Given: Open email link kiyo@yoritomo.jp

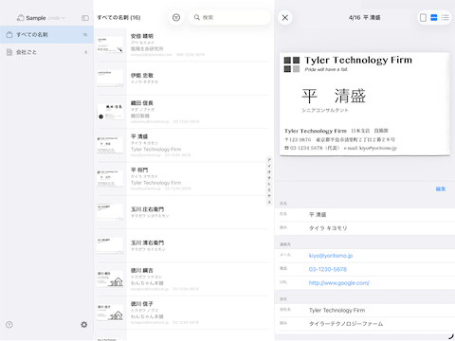Looking at the screenshot, I should (x=331, y=256).
